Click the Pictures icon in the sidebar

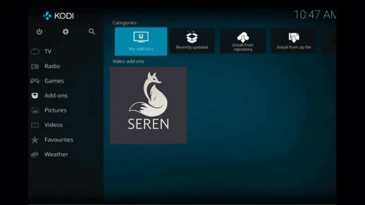click(35, 110)
